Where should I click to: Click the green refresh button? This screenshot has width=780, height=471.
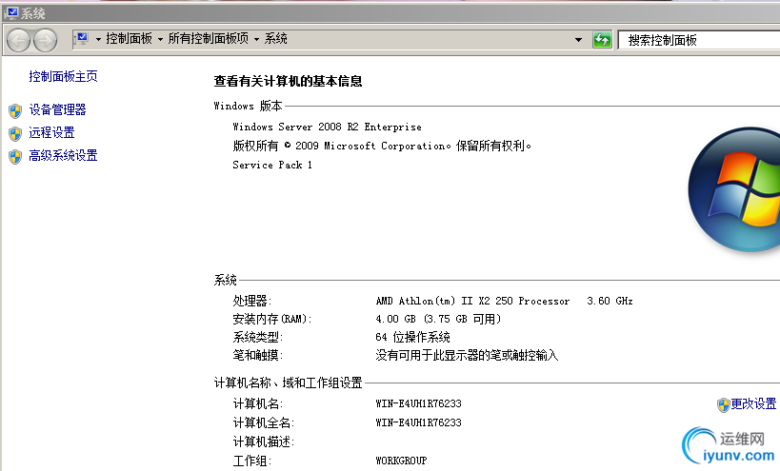coord(602,40)
